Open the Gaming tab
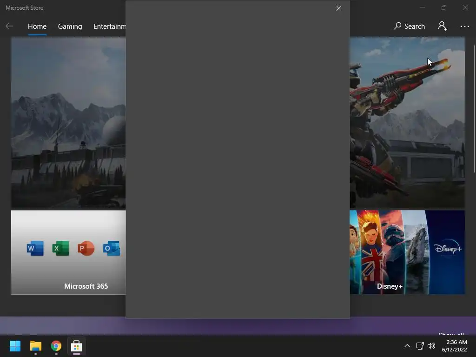Screen dimensions: 476x357 pos(70,26)
